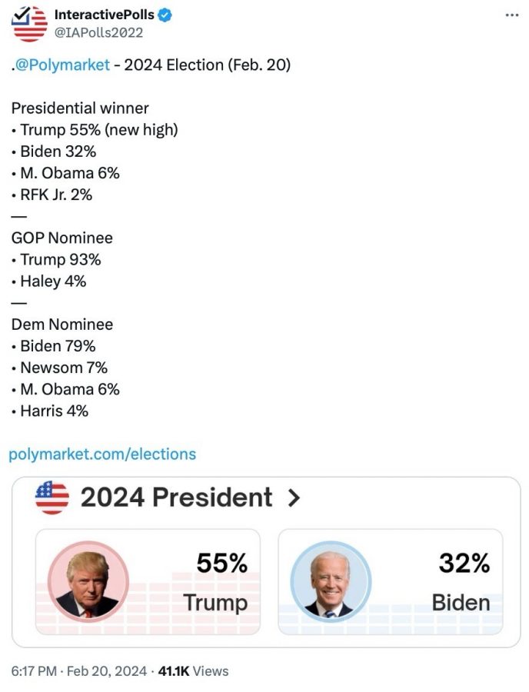
Task: Open the InteractivePolls profile avatar
Action: click(x=30, y=23)
